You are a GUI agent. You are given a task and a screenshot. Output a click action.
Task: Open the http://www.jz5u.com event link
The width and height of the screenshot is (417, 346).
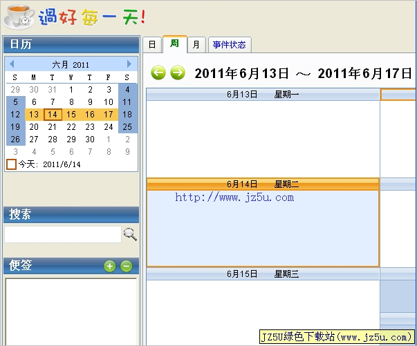point(234,198)
